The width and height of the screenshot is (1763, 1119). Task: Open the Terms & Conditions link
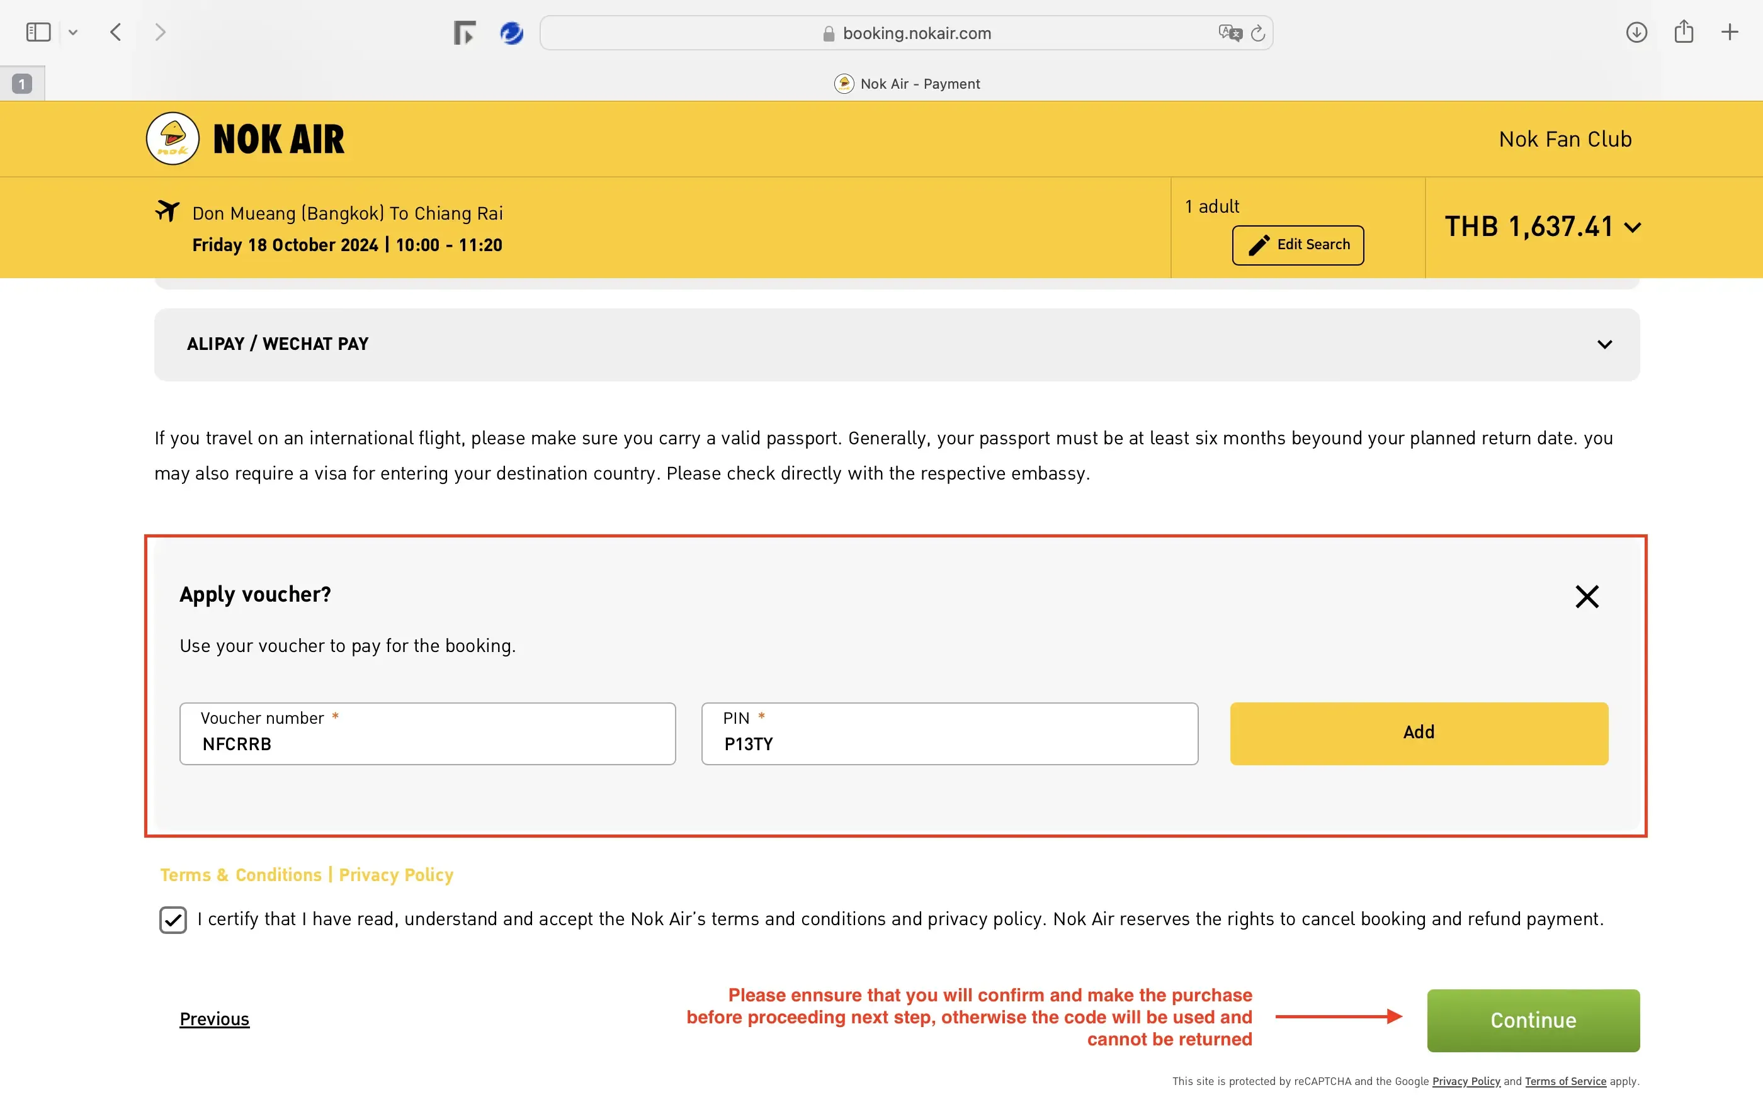pyautogui.click(x=241, y=875)
